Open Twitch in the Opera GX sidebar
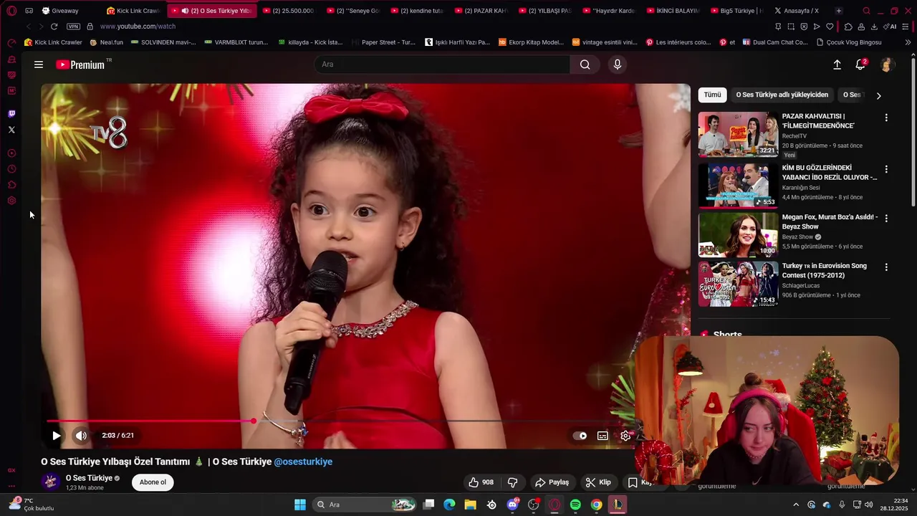The height and width of the screenshot is (516, 917). [11, 114]
